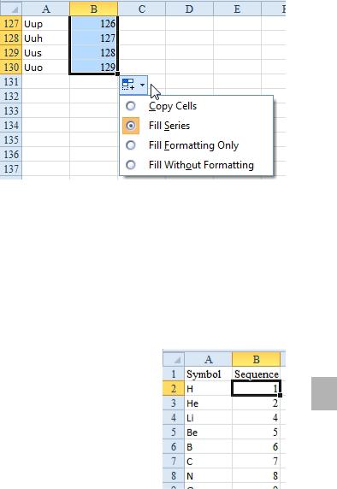Click cell with value 126
337x489 pixels.
pos(93,24)
